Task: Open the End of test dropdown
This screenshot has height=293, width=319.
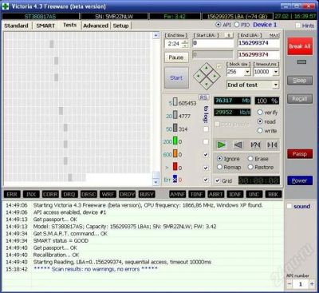Action: click(x=275, y=85)
